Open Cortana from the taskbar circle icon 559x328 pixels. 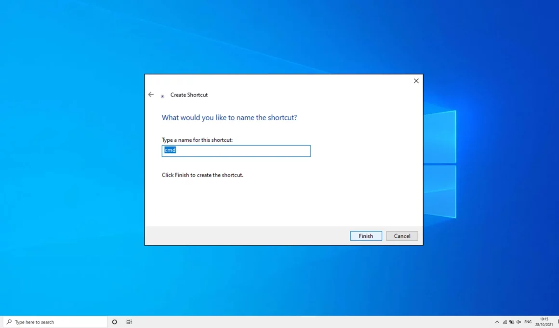[114, 322]
